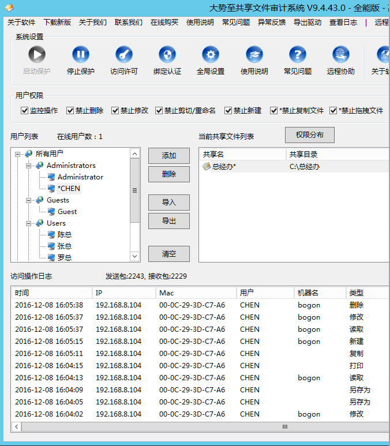
Task: Launch 远程协助 globe icon
Action: (341, 55)
